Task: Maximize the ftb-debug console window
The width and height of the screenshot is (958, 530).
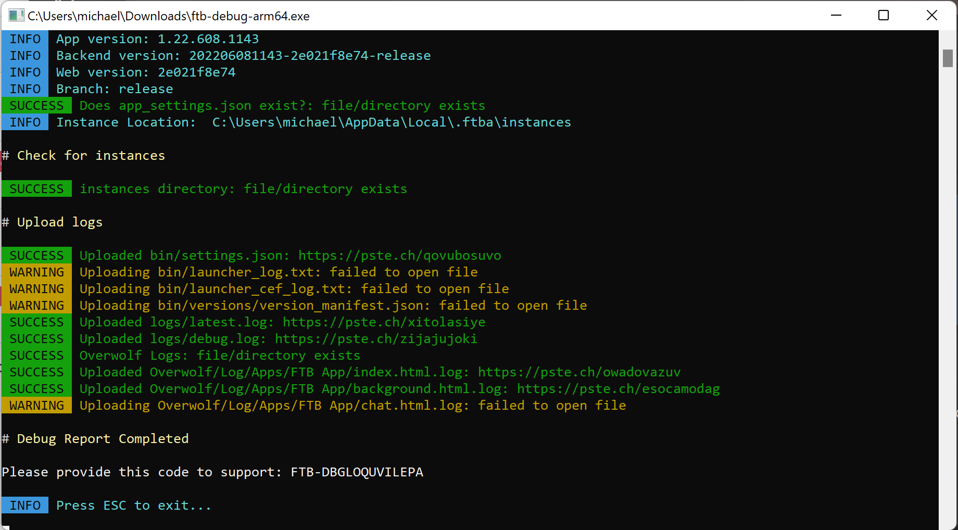Action: click(x=884, y=16)
